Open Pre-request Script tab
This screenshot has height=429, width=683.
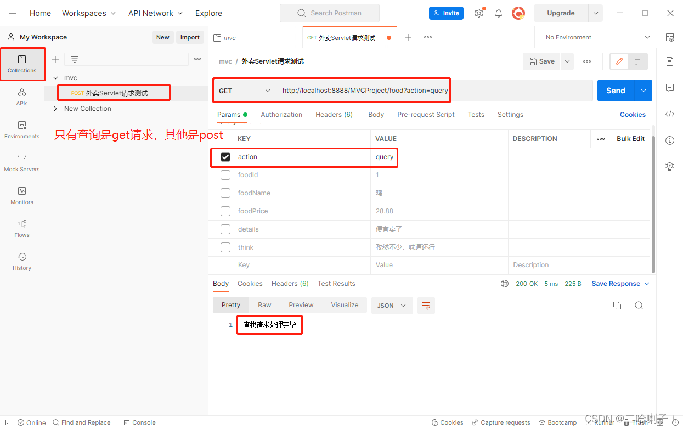[426, 115]
